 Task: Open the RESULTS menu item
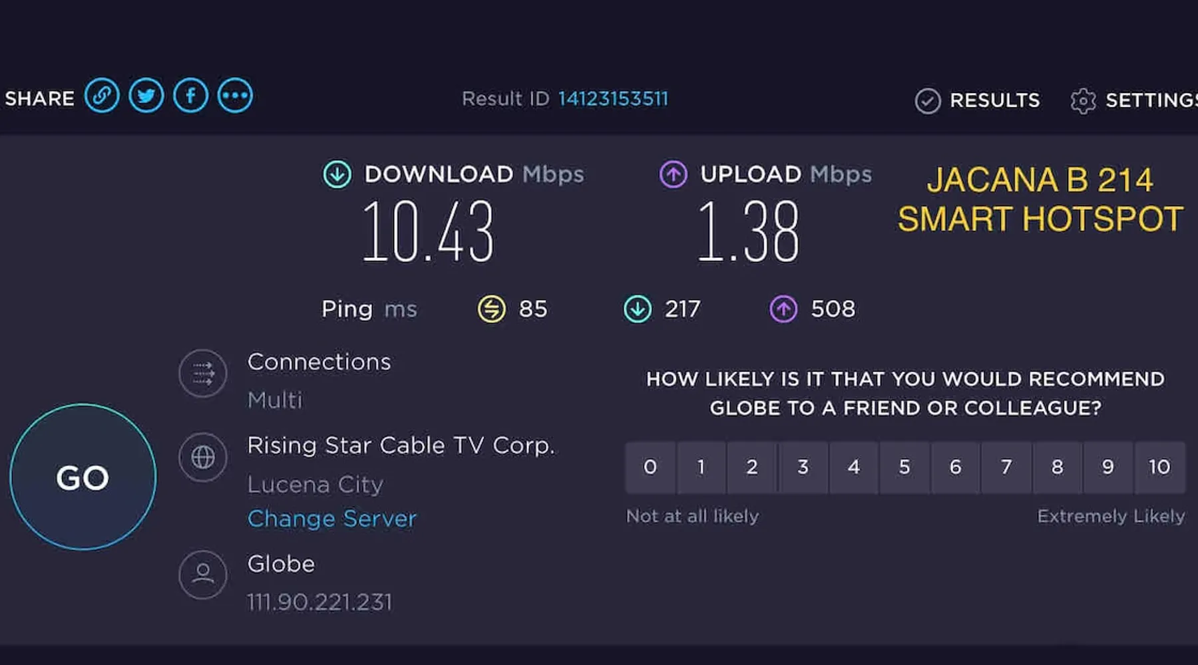point(994,100)
